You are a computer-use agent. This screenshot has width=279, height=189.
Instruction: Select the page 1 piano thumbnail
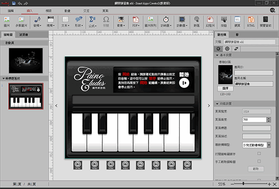coord(26,97)
